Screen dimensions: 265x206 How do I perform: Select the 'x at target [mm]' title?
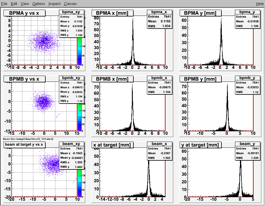point(112,145)
